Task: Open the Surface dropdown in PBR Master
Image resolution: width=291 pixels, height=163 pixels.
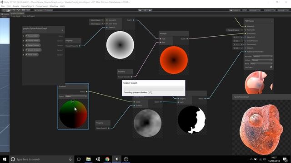Action: (262, 60)
